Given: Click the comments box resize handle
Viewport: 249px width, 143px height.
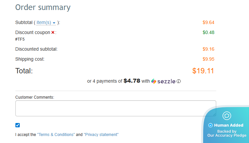Looking at the screenshot, I should click(214, 114).
